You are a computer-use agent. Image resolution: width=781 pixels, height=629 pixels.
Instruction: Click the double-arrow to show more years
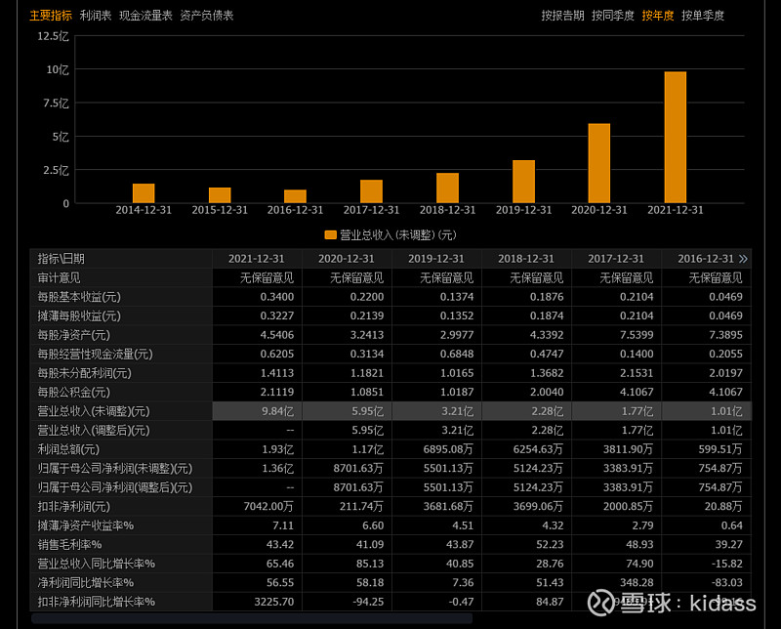(743, 259)
